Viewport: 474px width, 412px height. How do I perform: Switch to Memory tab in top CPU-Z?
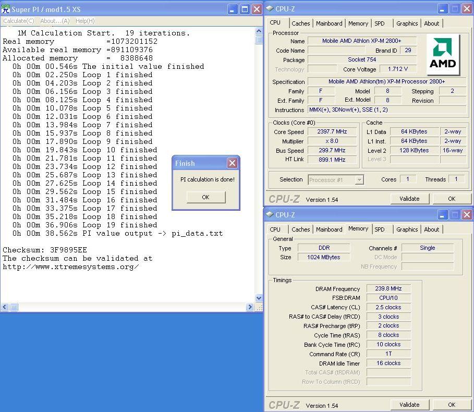tap(358, 23)
